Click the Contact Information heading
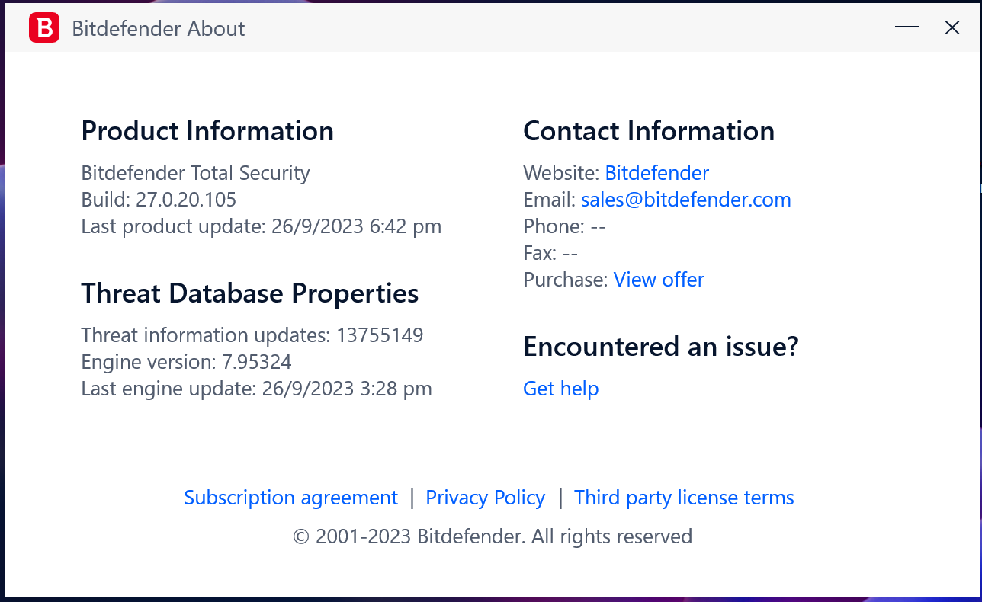Viewport: 982px width, 602px height. [648, 131]
